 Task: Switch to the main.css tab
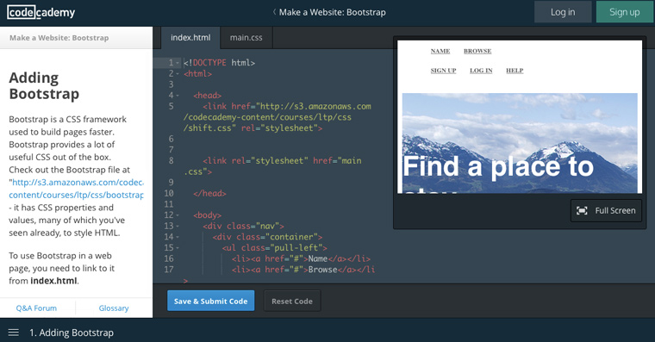click(x=246, y=38)
